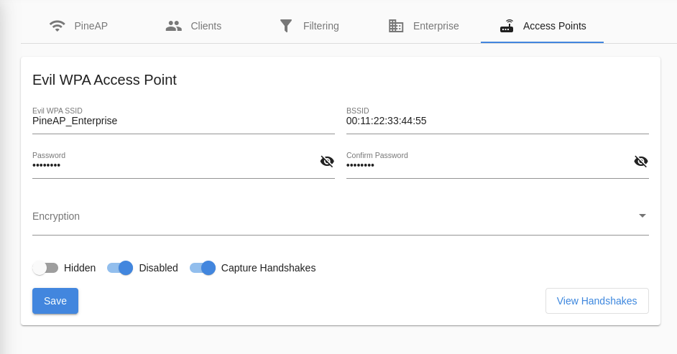Open the Encryption dropdown

[340, 216]
